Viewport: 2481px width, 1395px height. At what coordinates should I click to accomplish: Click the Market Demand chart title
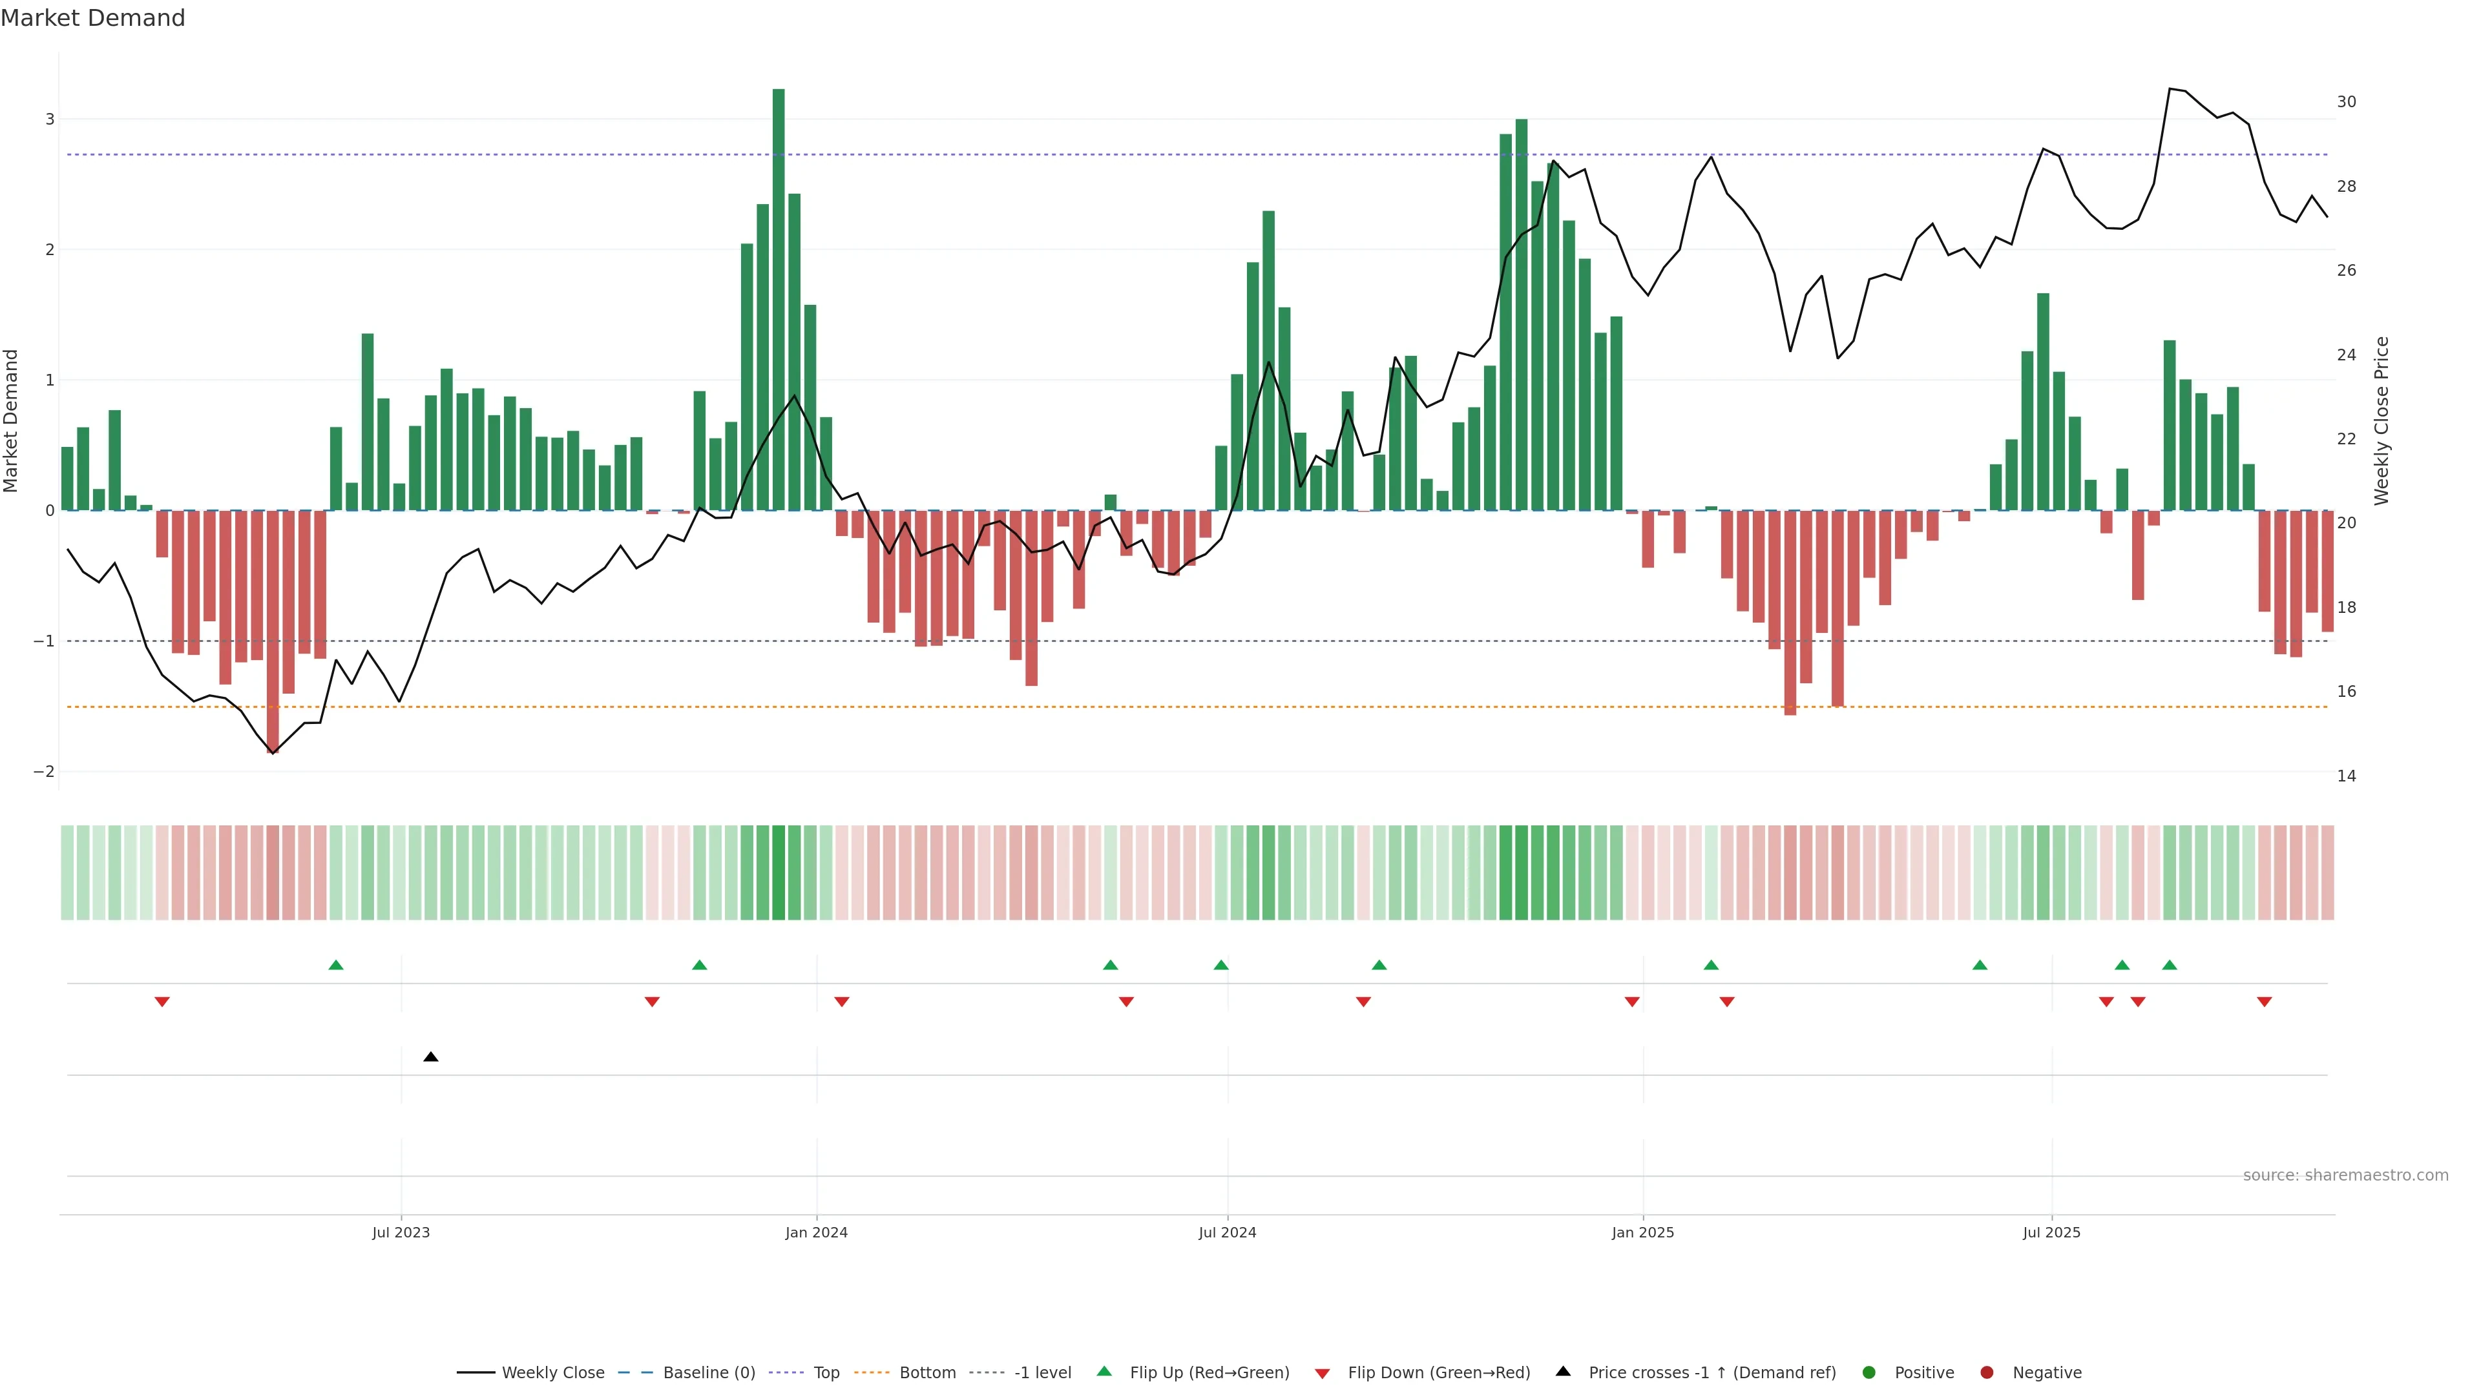click(x=92, y=17)
